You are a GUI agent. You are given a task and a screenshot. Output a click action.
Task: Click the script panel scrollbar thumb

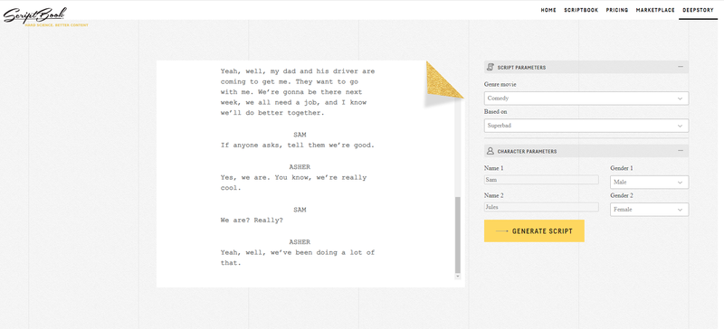click(458, 234)
